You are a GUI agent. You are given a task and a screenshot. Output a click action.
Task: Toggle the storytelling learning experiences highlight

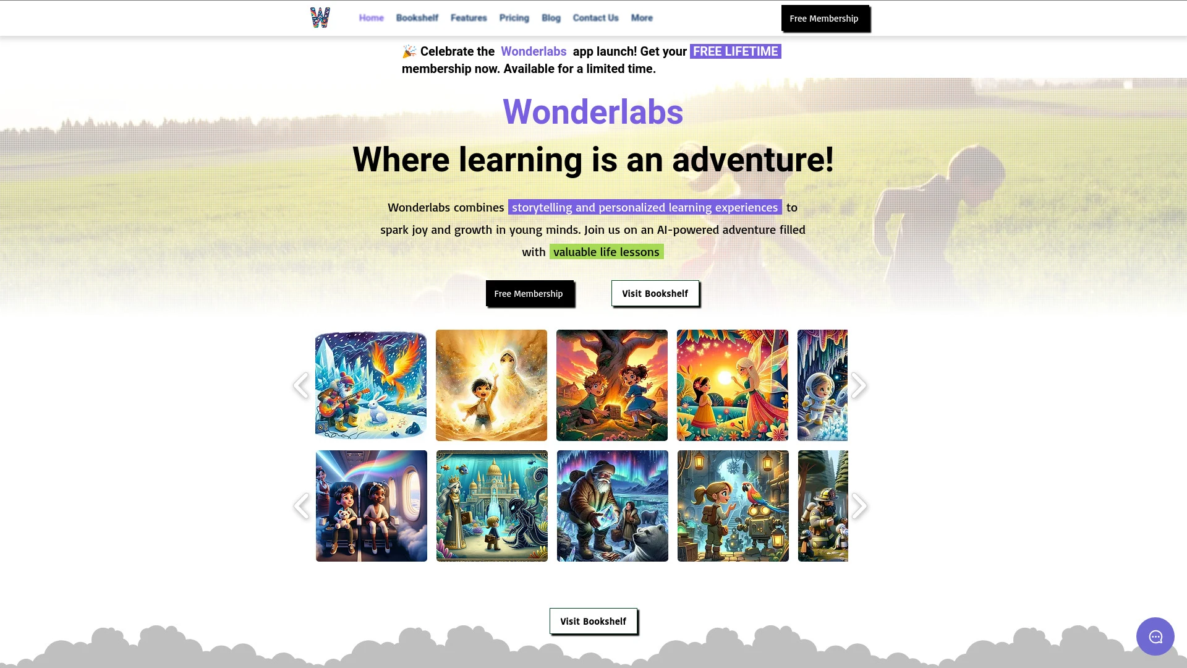(645, 207)
